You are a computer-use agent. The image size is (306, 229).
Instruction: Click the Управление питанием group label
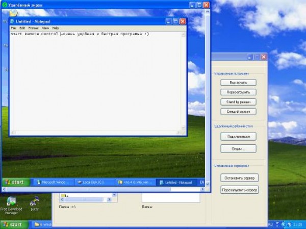point(232,74)
